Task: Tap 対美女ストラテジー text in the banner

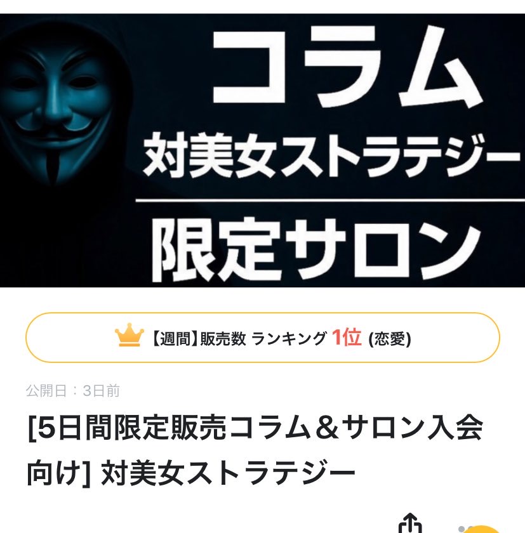Action: click(x=331, y=156)
